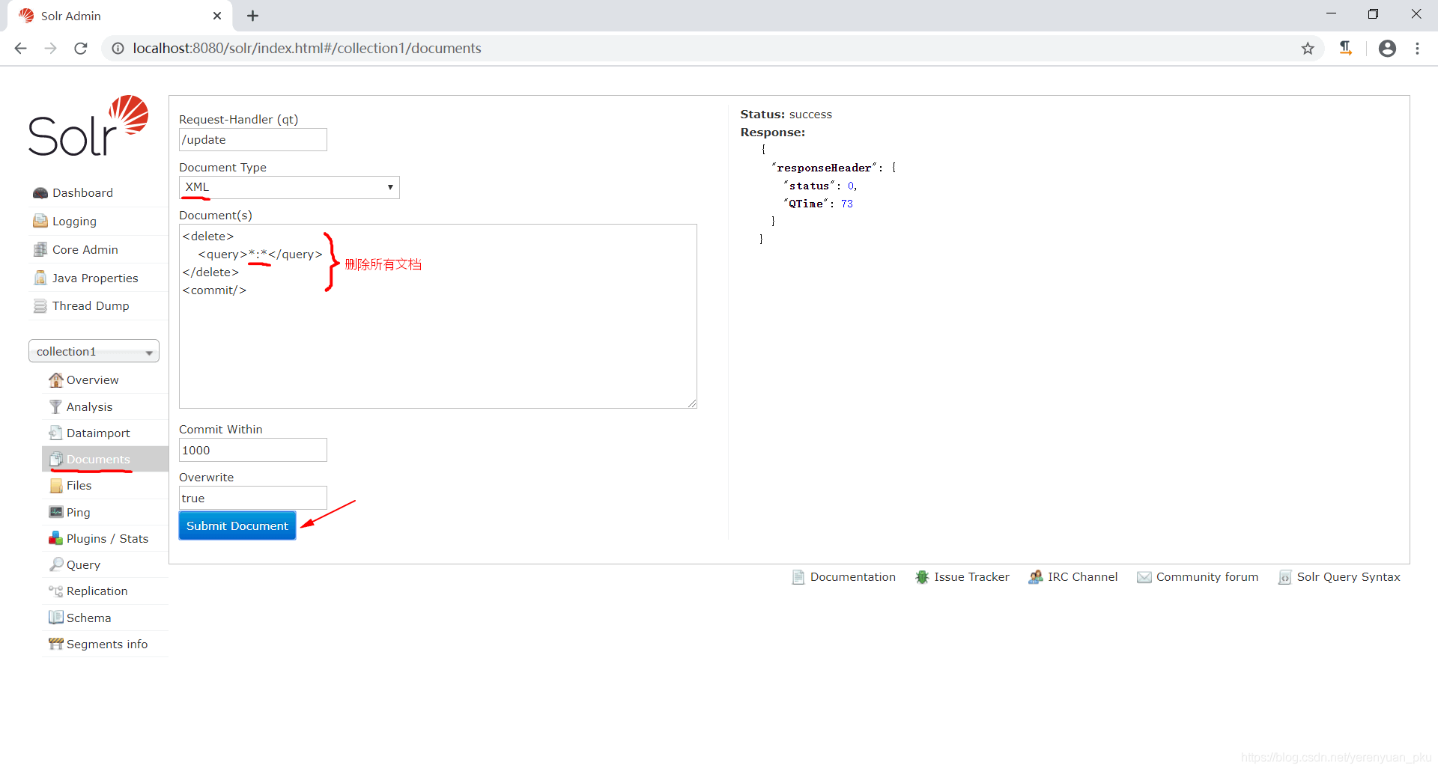Reload the page in browser

[x=81, y=49]
